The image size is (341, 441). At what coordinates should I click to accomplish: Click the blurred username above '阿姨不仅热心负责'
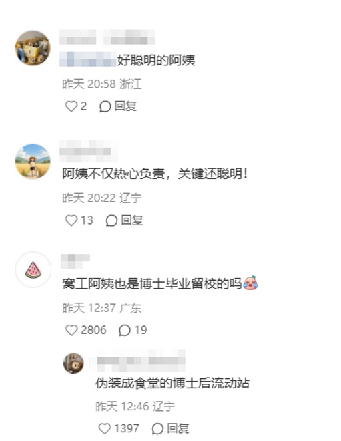pyautogui.click(x=89, y=151)
